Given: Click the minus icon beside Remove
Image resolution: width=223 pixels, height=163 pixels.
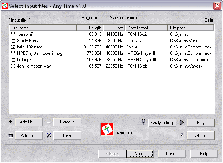Looking at the screenshot, I should pos(49,122).
